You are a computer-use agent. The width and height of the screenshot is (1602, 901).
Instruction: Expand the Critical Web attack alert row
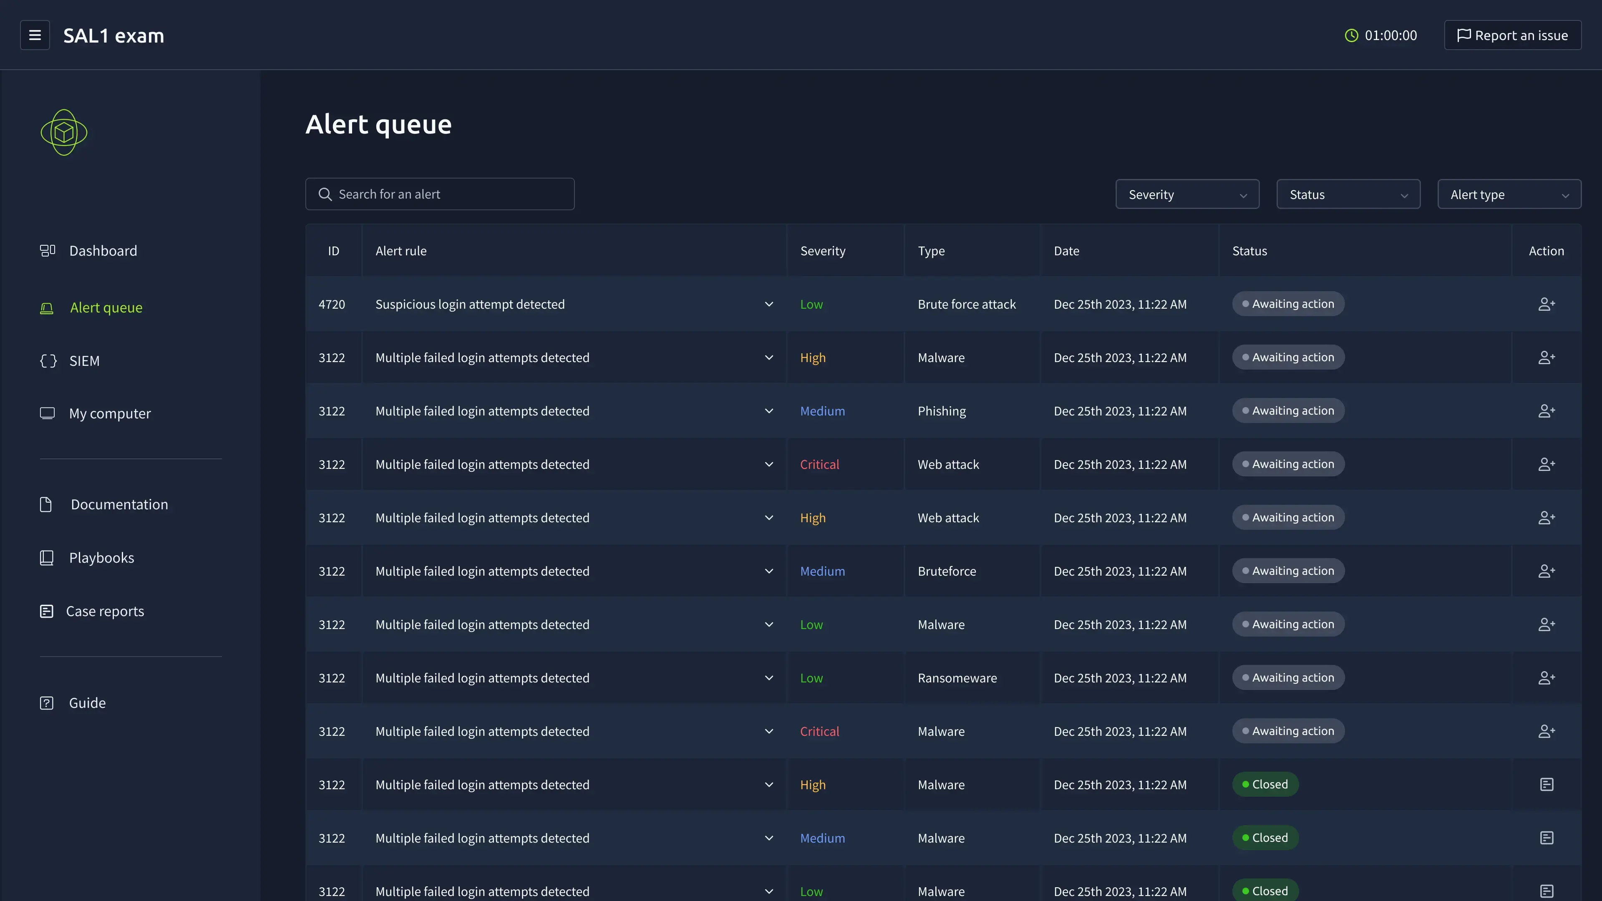click(768, 465)
